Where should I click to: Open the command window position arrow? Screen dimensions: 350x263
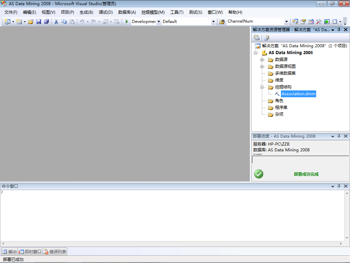333,186
